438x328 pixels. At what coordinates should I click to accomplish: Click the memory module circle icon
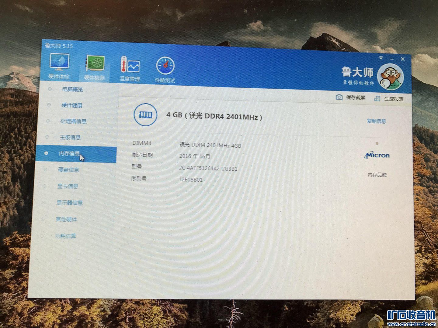(145, 114)
